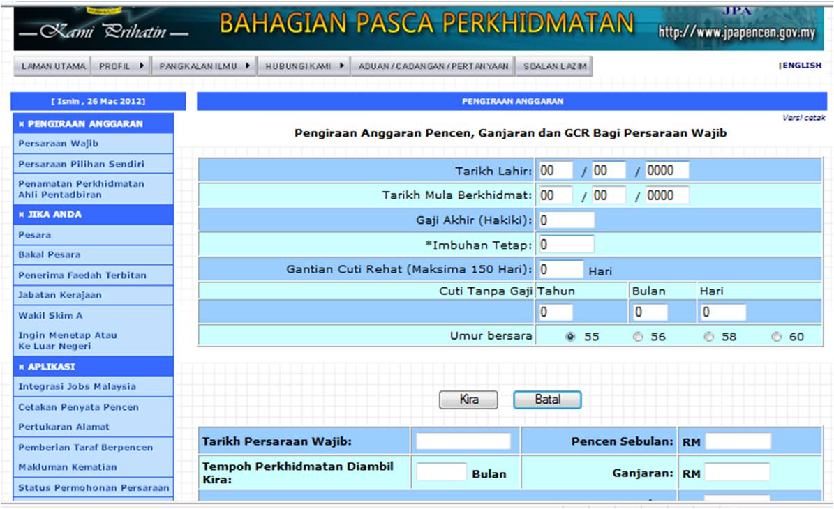834x509 pixels.
Task: Click Tarikh Mula Berkhidmat day field
Action: (556, 195)
